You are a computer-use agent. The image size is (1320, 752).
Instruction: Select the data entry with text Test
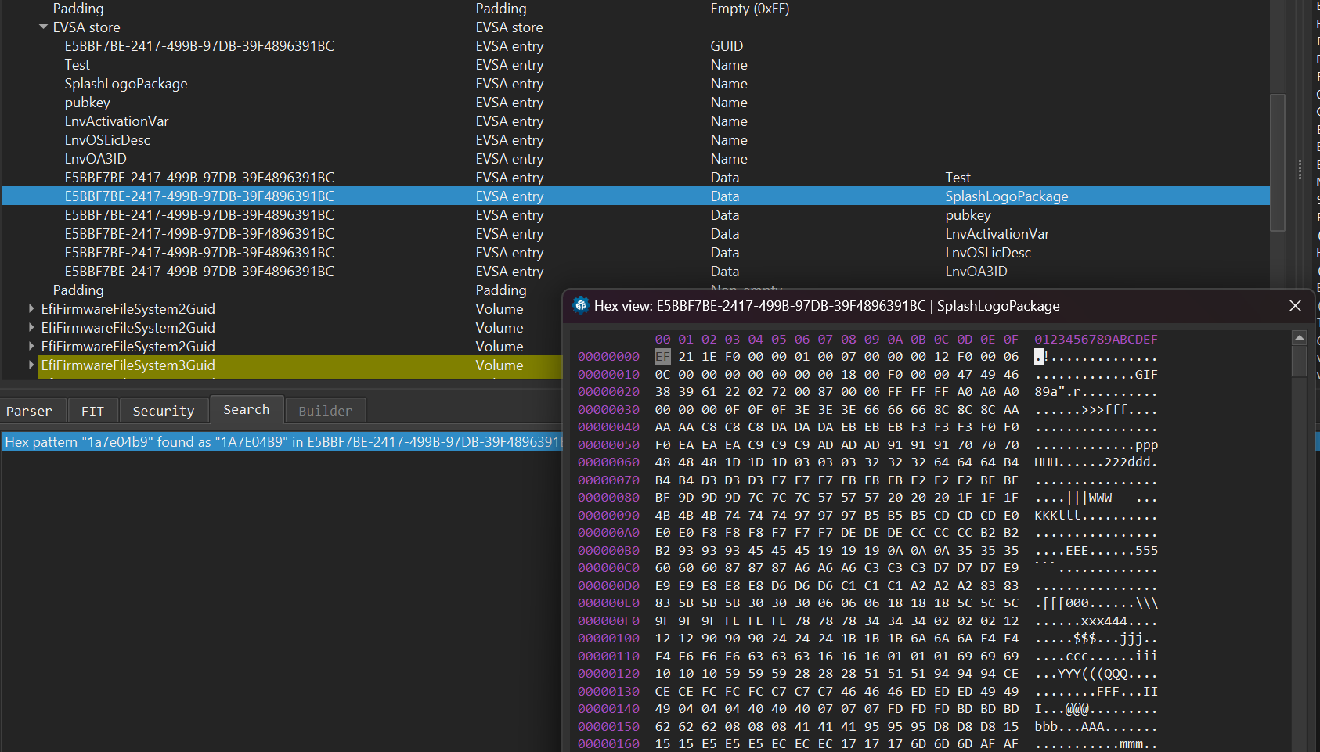636,178
